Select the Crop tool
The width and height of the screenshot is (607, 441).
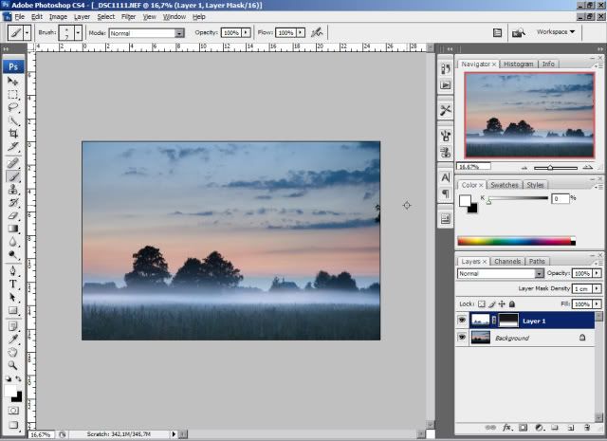[x=13, y=135]
